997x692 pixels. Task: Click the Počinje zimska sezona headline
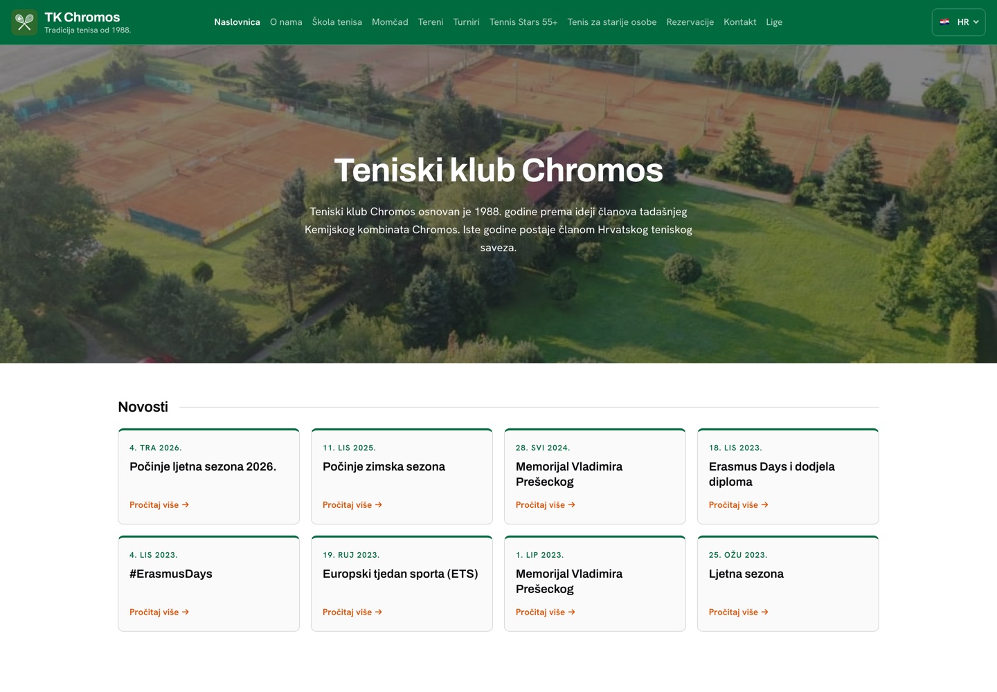click(x=384, y=467)
